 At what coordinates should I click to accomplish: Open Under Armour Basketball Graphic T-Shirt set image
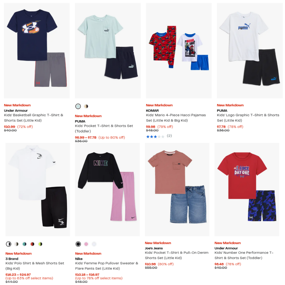[37, 50]
